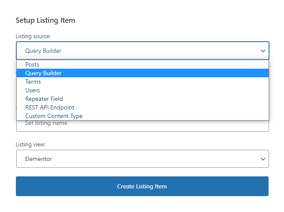284x212 pixels.
Task: Click the Listing source chevron arrow
Action: [263, 51]
